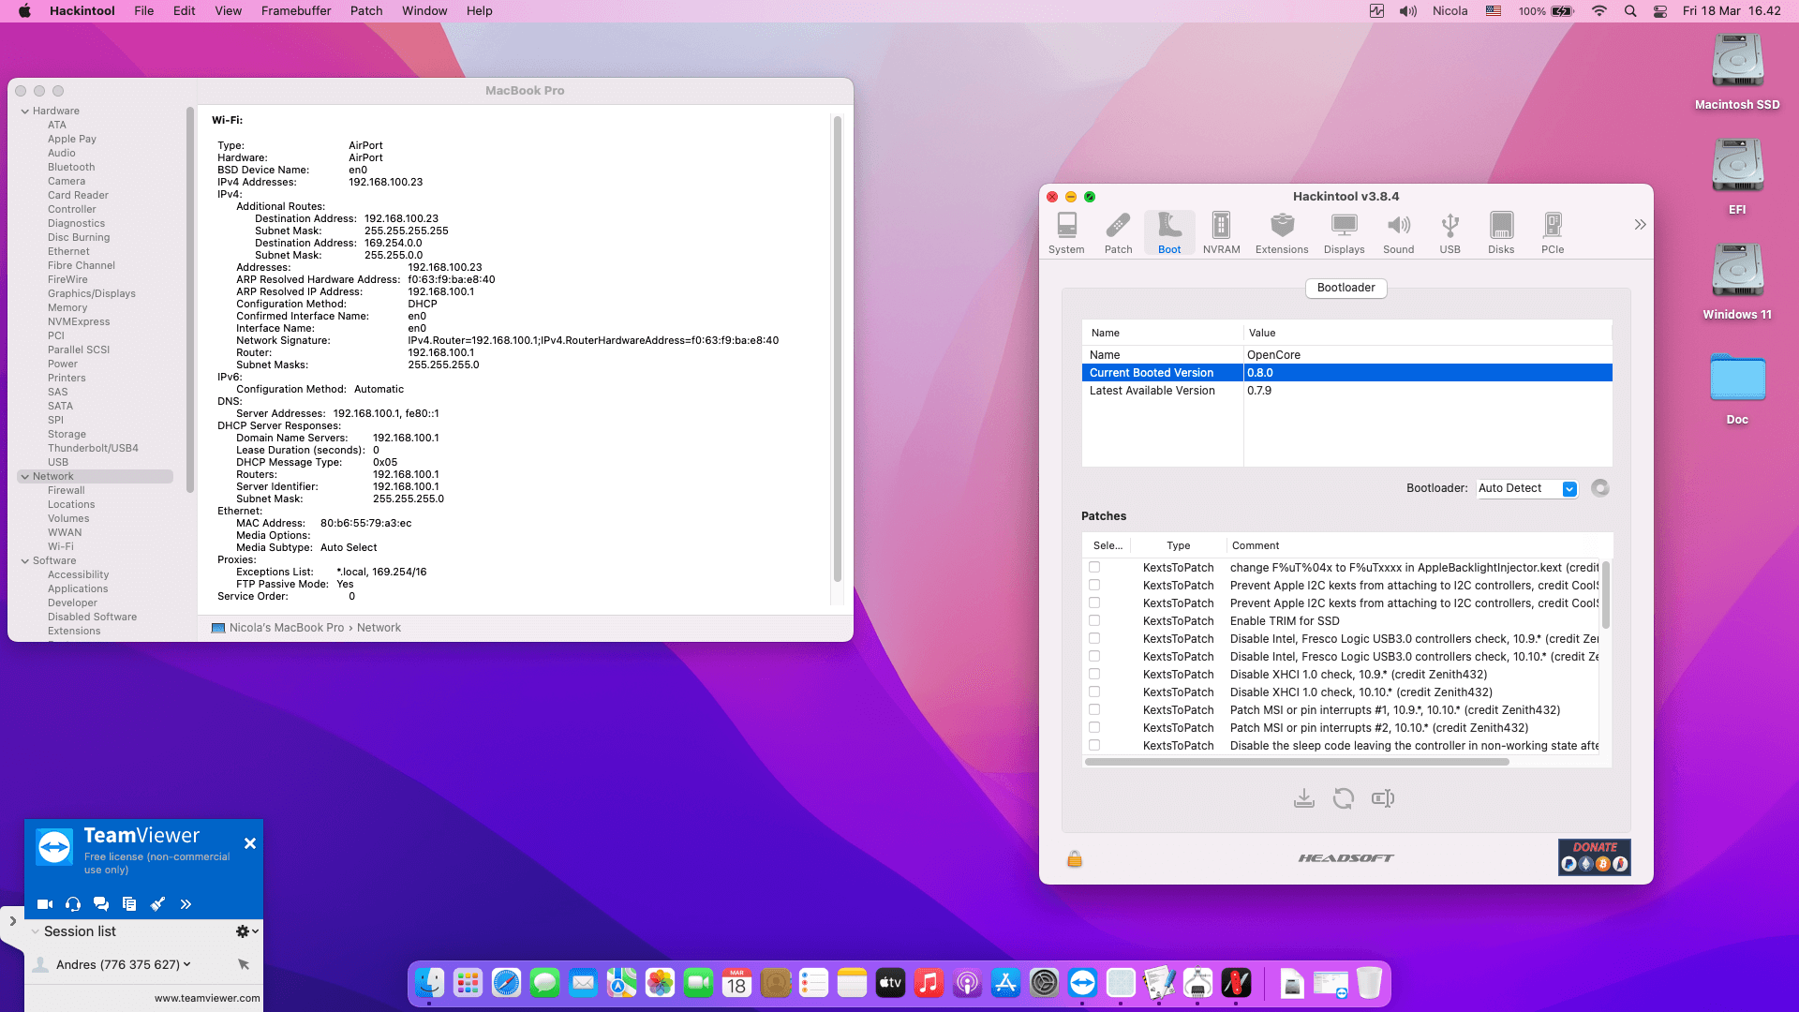Open the Sound section in Hackintool

coord(1398,232)
